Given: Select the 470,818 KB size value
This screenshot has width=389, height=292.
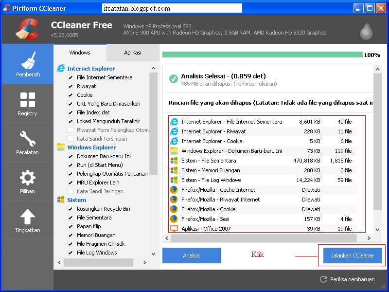Looking at the screenshot, I should [307, 161].
